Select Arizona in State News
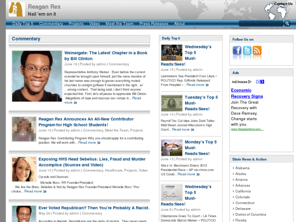The width and height of the screenshot is (296, 222). 241,180
